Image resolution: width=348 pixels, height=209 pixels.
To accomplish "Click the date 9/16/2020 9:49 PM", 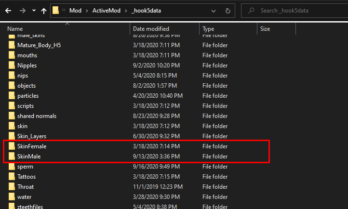I will pyautogui.click(x=156, y=167).
